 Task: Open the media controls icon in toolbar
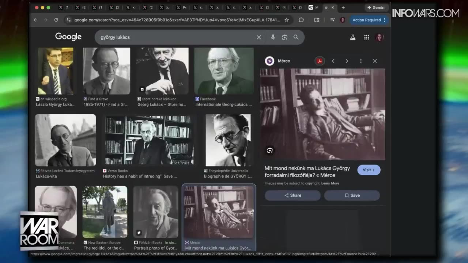[x=332, y=20]
